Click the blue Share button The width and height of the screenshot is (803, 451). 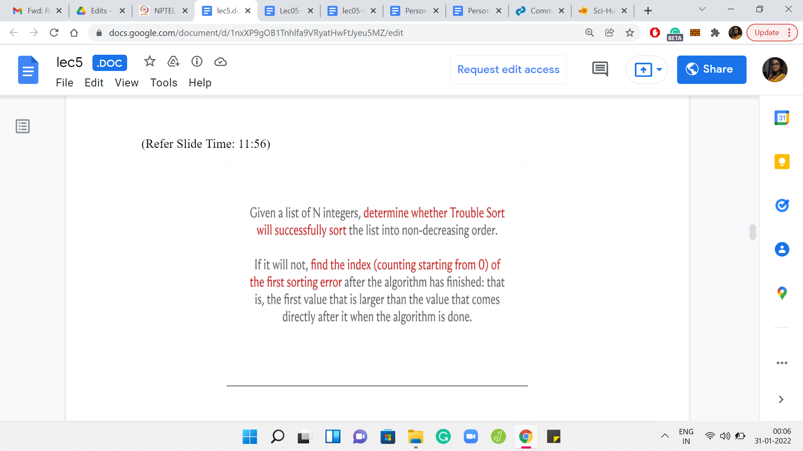[x=711, y=70]
